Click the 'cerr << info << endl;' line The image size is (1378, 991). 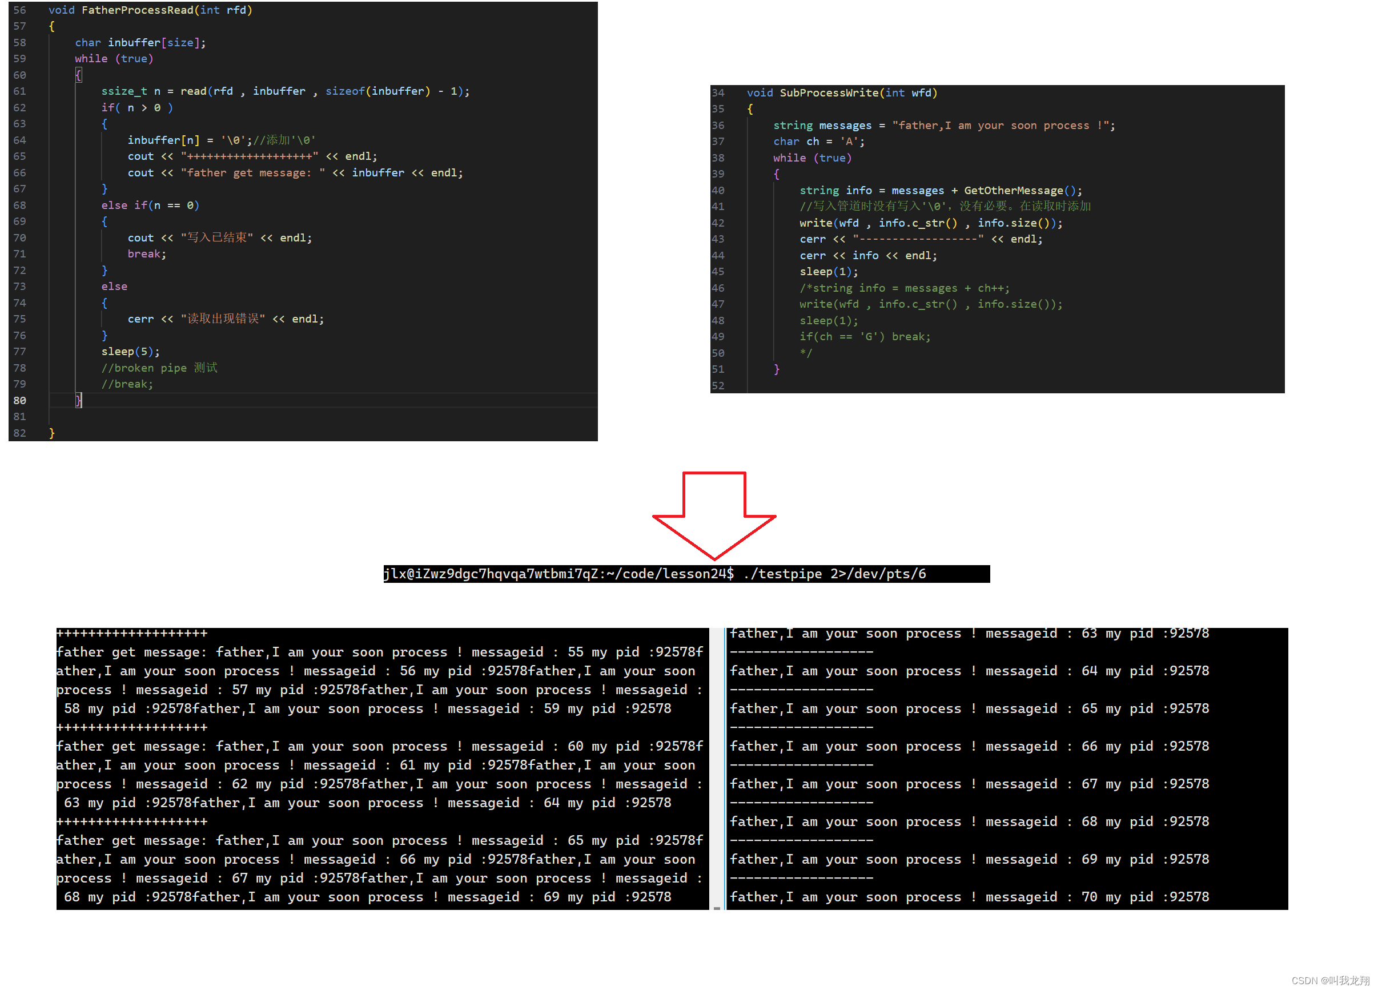tap(868, 255)
